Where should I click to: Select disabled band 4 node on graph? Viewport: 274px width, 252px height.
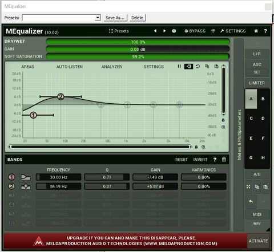coord(127,105)
